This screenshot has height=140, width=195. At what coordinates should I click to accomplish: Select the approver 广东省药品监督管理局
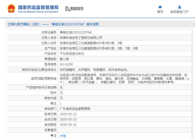pos(75,109)
